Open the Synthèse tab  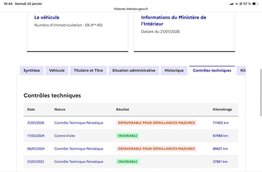coord(32,70)
